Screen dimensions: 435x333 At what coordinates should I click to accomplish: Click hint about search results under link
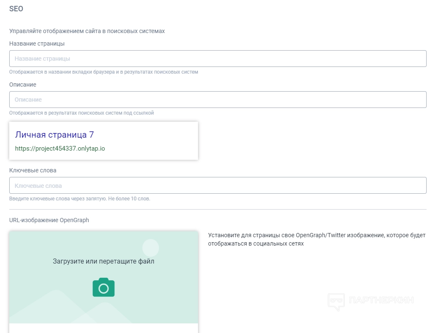[x=82, y=113]
